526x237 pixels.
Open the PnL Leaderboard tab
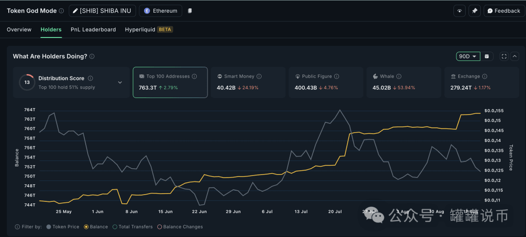point(93,30)
